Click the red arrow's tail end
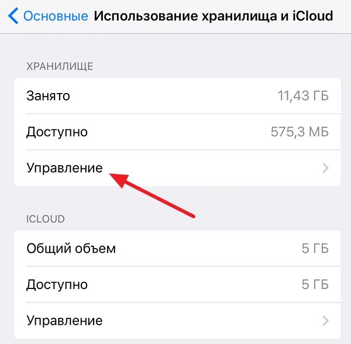This screenshot has width=351, height=344. coord(193,216)
